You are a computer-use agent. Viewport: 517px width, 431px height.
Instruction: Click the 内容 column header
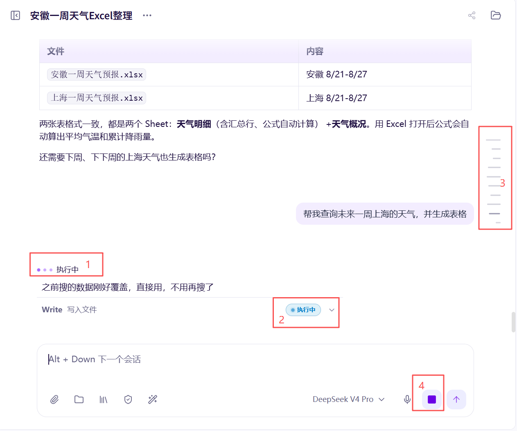tap(385, 51)
